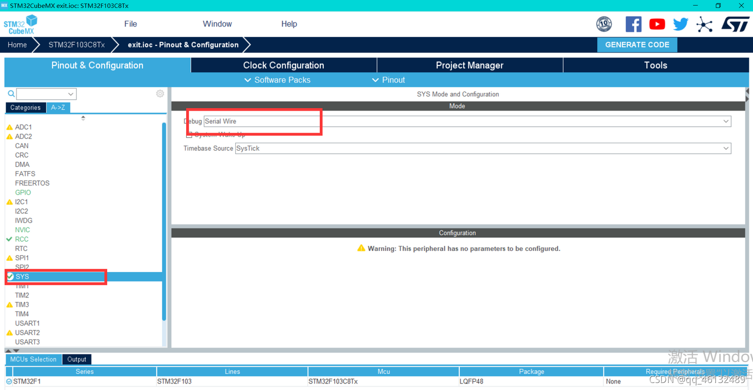The image size is (753, 390).
Task: Switch to the Output tab
Action: [77, 359]
